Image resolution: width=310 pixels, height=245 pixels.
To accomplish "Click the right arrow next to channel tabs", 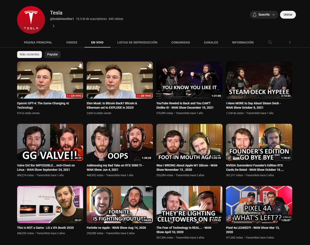I will (x=290, y=43).
